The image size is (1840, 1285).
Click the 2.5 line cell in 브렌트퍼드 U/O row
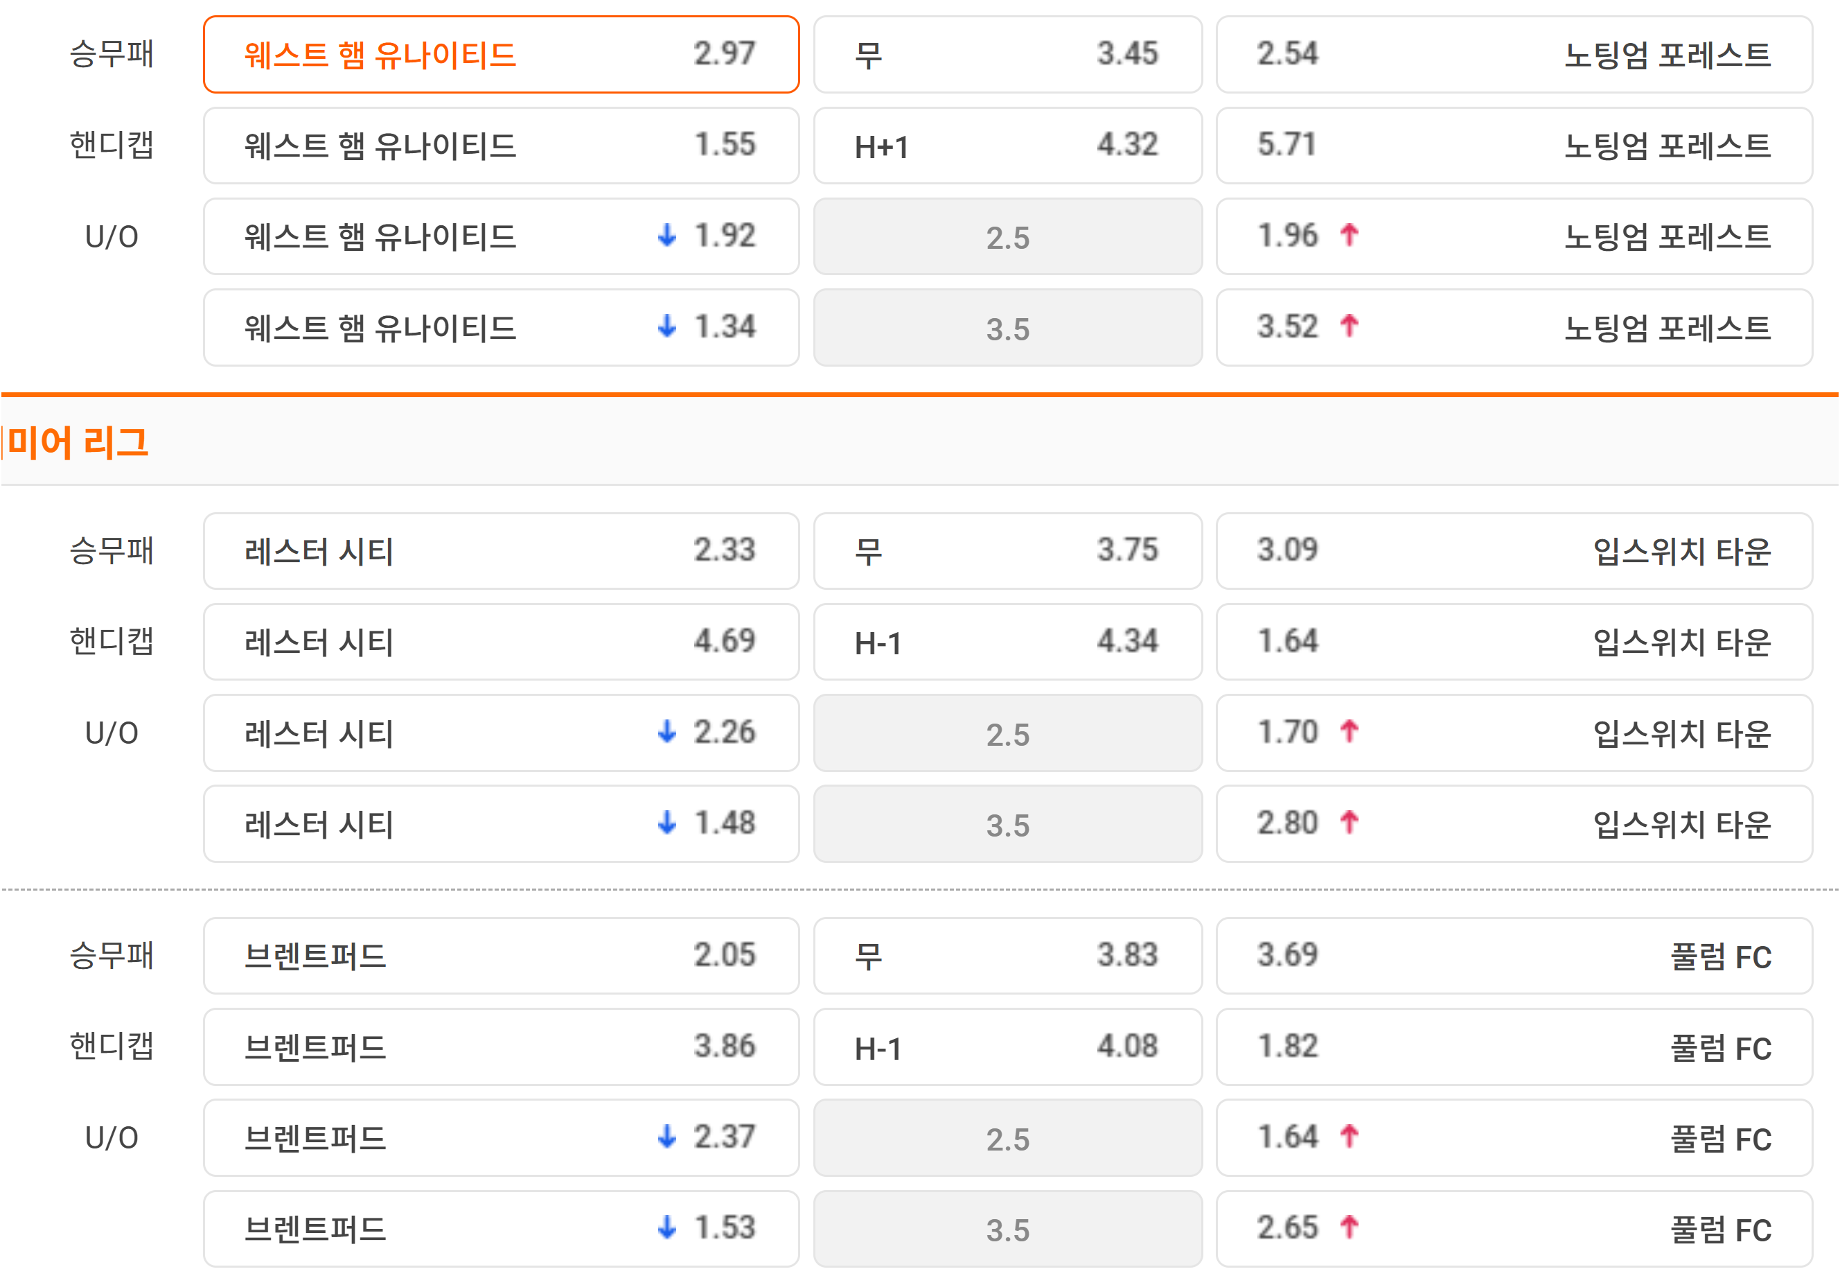pyautogui.click(x=1007, y=1137)
